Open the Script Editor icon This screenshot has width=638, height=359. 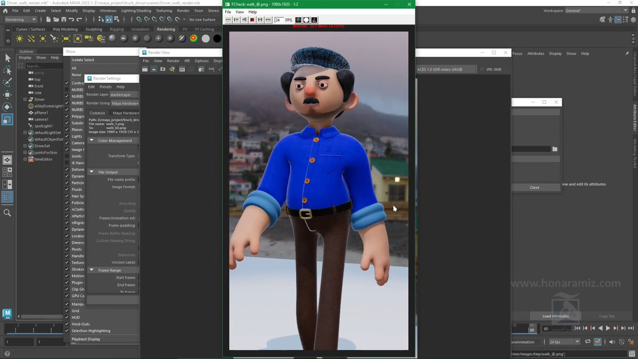(632, 354)
